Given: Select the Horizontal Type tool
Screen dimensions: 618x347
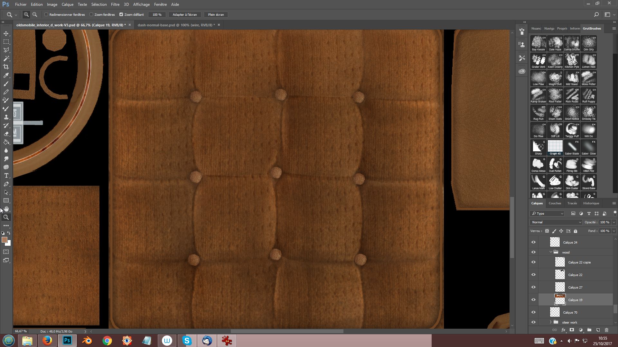Looking at the screenshot, I should 6,175.
